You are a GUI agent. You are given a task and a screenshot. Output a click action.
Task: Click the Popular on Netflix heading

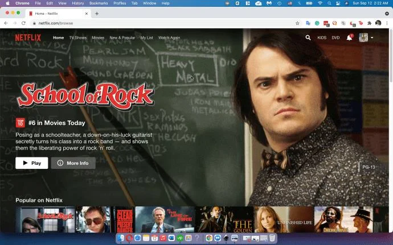[39, 200]
